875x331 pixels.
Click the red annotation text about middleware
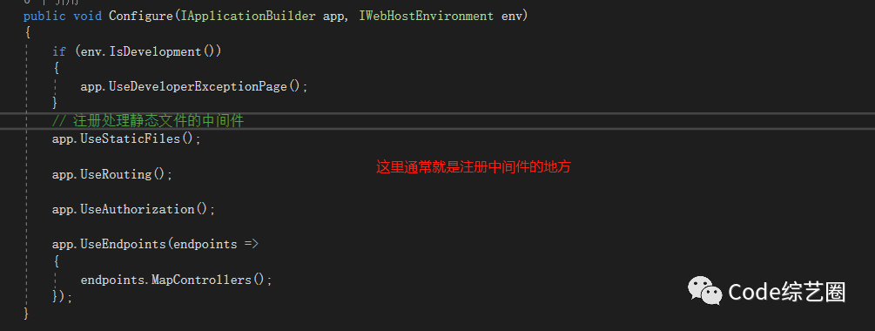tap(474, 167)
